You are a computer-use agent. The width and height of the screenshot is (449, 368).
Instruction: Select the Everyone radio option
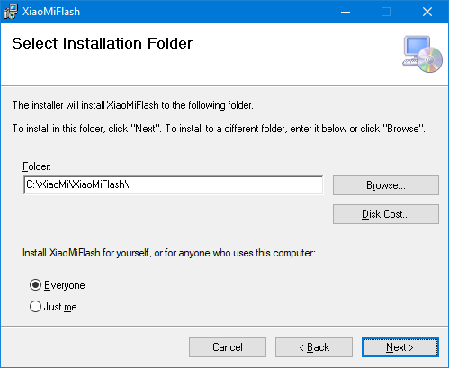35,285
